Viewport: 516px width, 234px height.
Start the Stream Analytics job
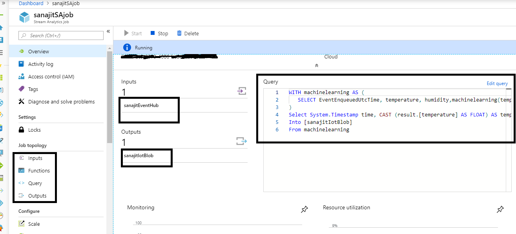pos(132,33)
